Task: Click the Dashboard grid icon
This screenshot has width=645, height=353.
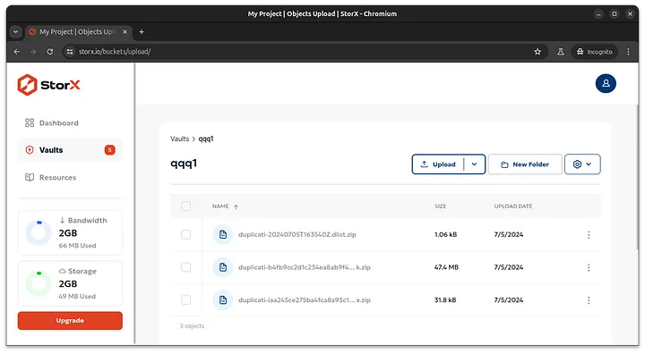Action: point(30,122)
